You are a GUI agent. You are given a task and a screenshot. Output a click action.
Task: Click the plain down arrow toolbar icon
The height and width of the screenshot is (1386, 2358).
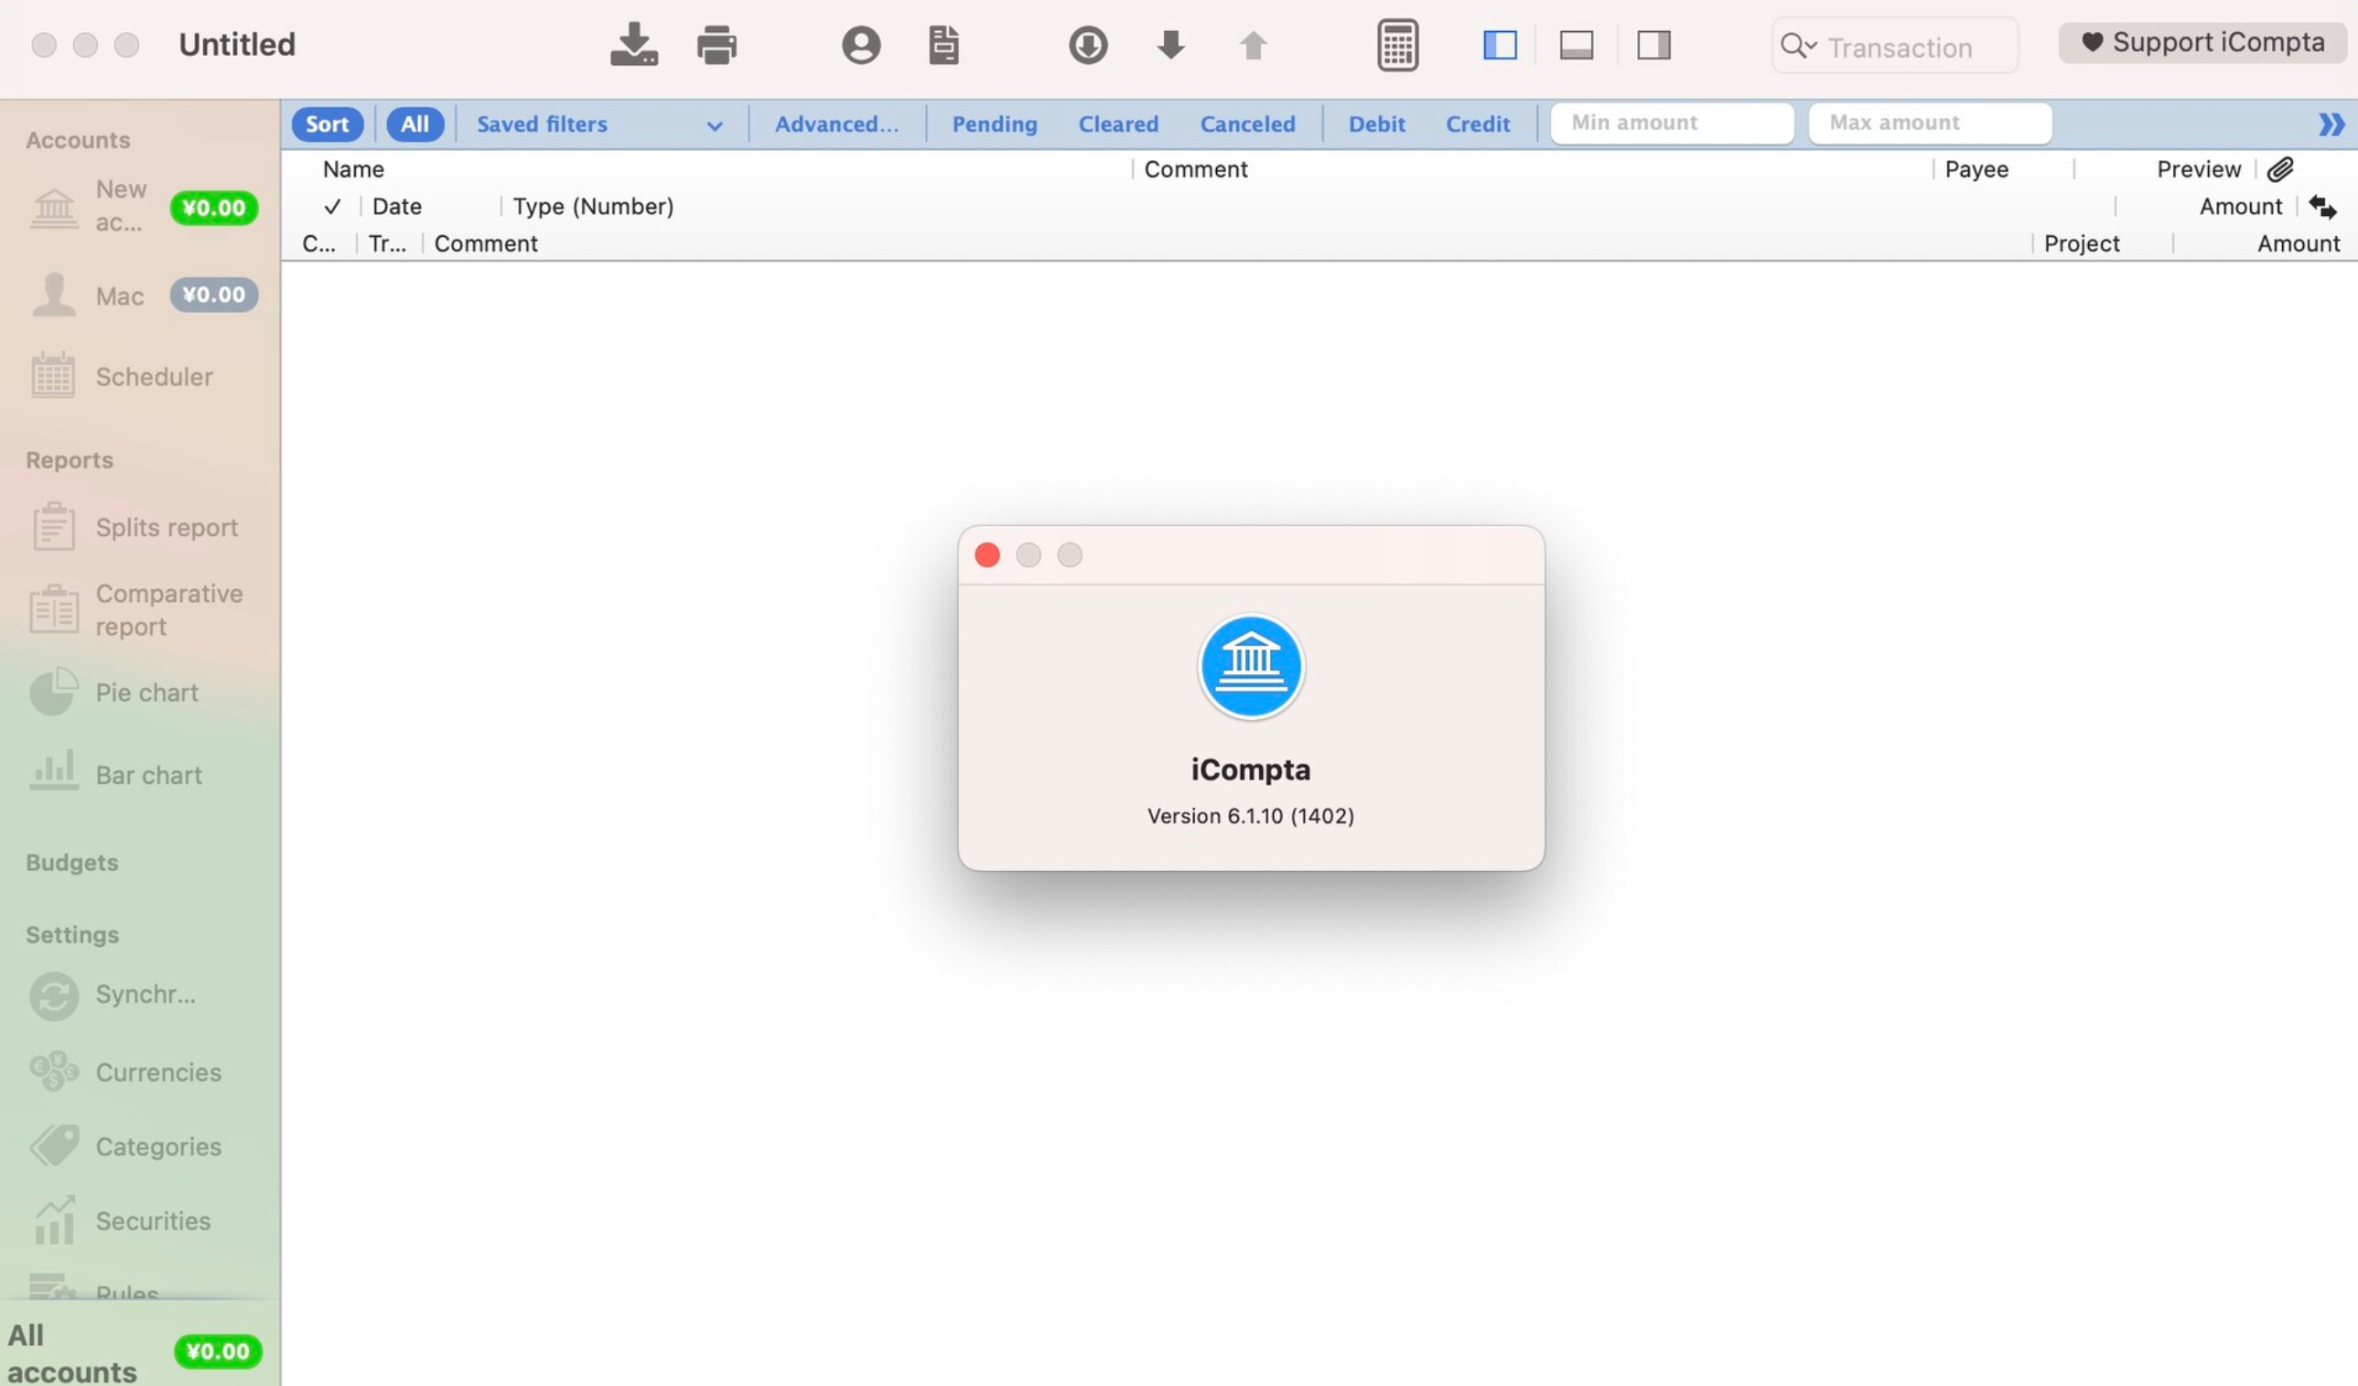[1170, 45]
